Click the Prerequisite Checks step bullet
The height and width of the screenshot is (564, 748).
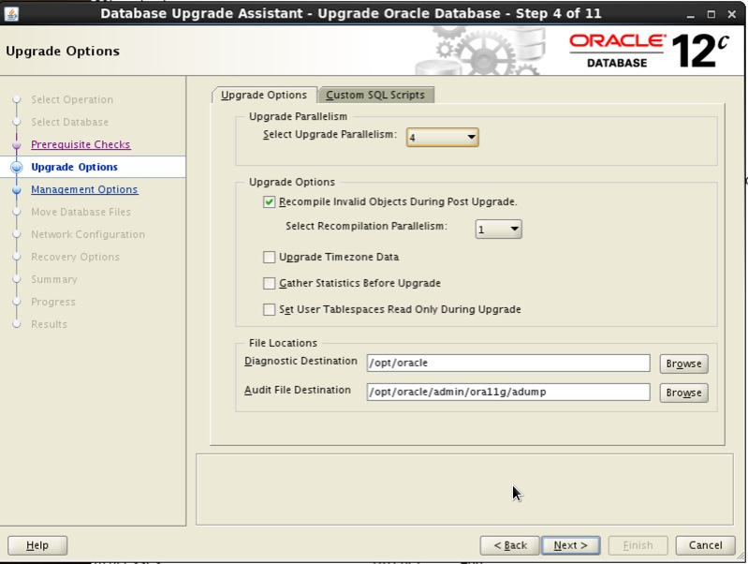pos(17,144)
